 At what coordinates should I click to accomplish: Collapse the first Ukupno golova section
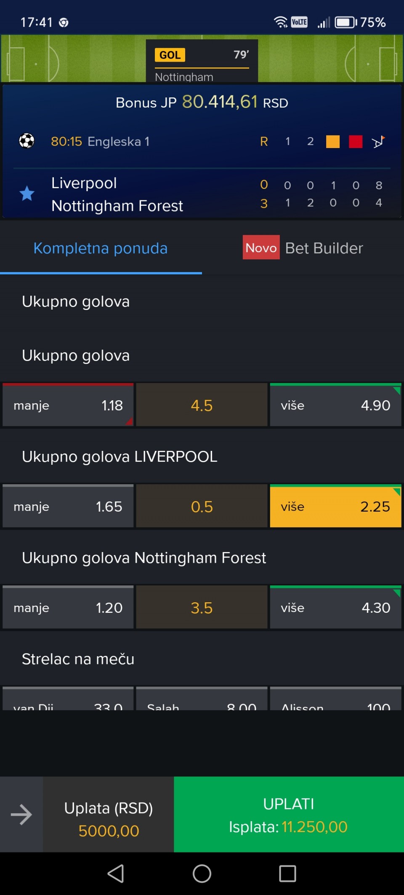pyautogui.click(x=76, y=302)
